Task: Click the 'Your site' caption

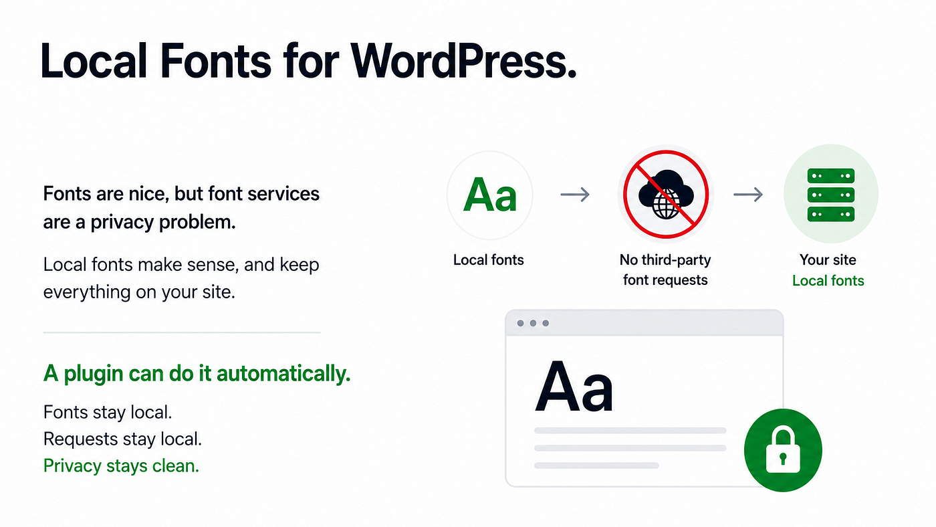Action: click(828, 259)
